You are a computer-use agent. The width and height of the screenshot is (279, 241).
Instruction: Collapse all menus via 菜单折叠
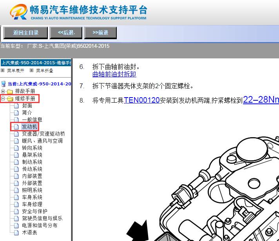click(45, 71)
